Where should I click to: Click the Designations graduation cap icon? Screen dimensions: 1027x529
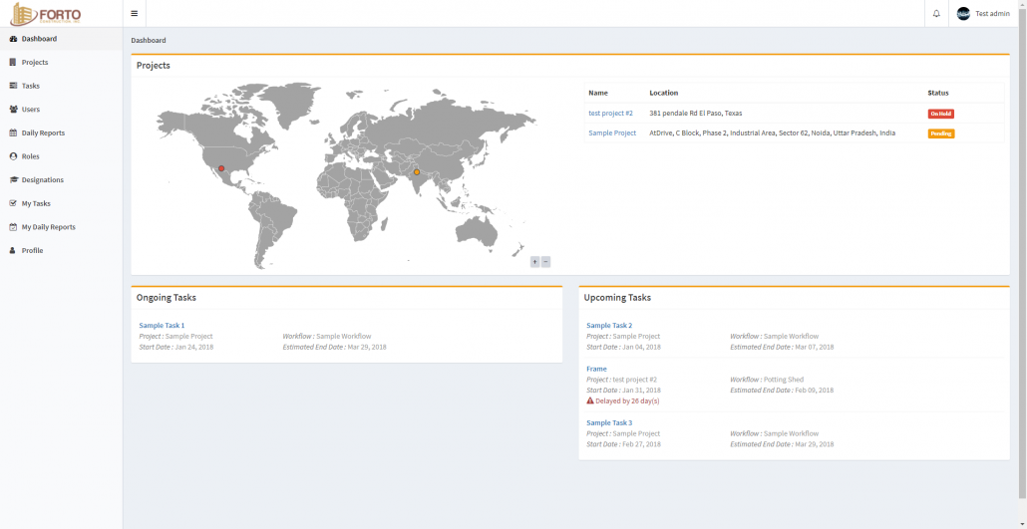13,180
